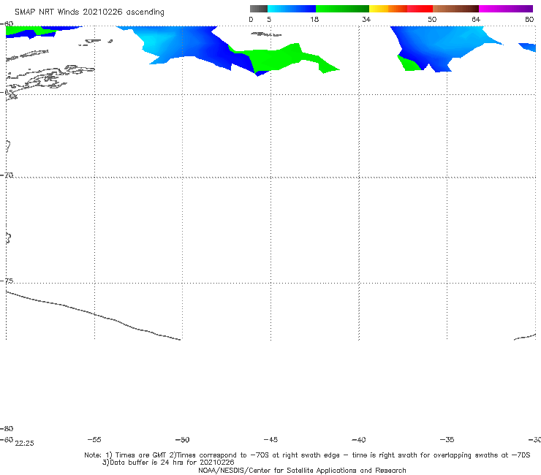Screen dimensions: 541x475
Task: Click the yellow-orange segment of the color scale
Action: click(387, 9)
